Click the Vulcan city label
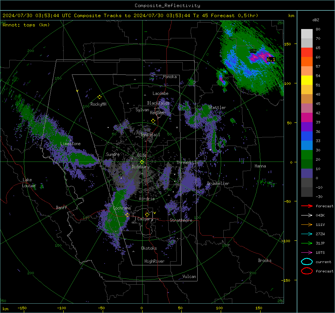The height and width of the screenshot is (313, 335). [x=189, y=277]
